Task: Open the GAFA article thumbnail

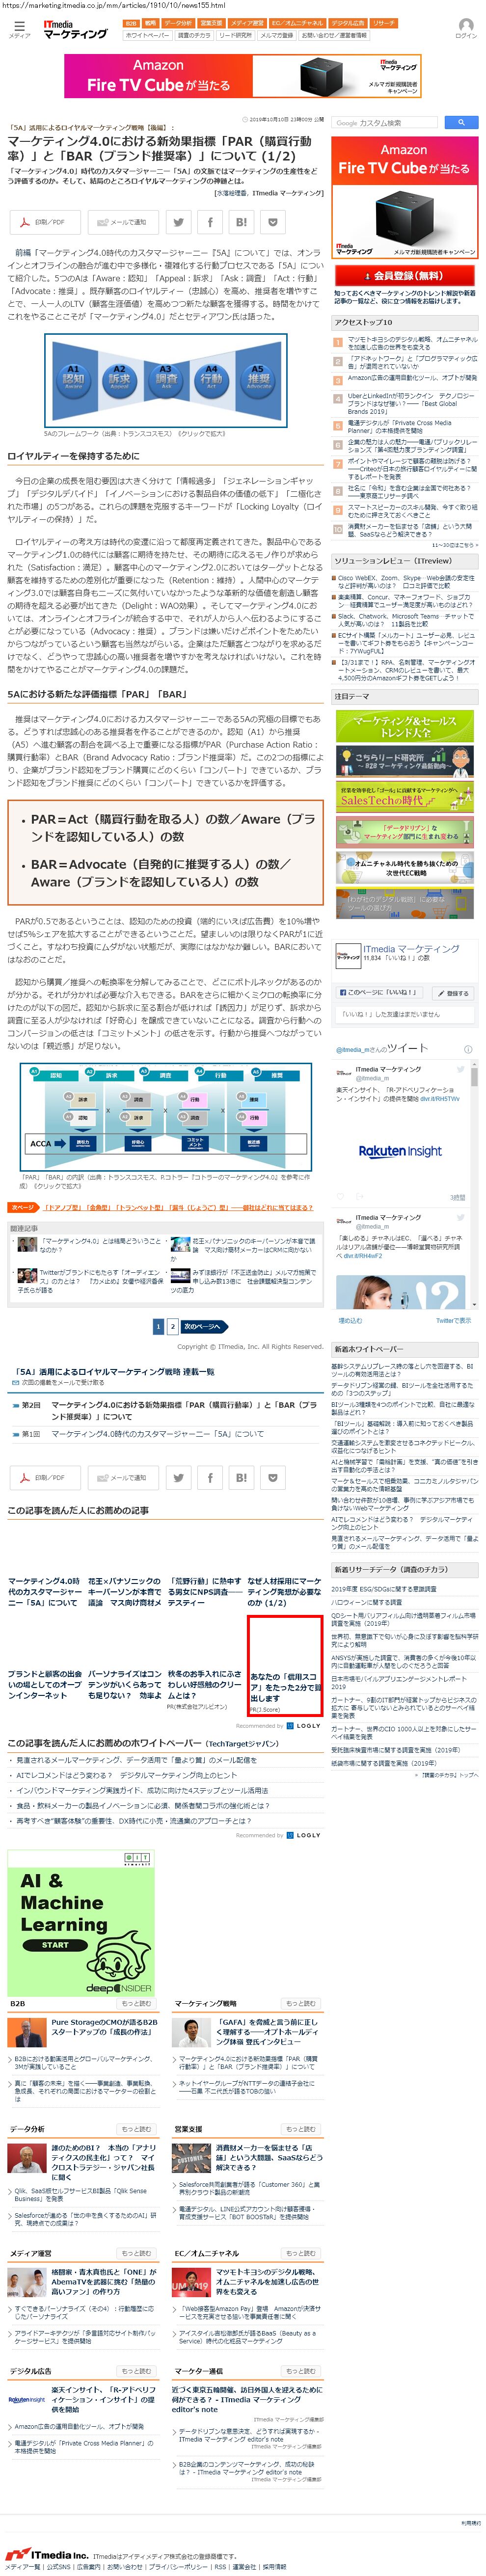Action: tap(191, 2032)
